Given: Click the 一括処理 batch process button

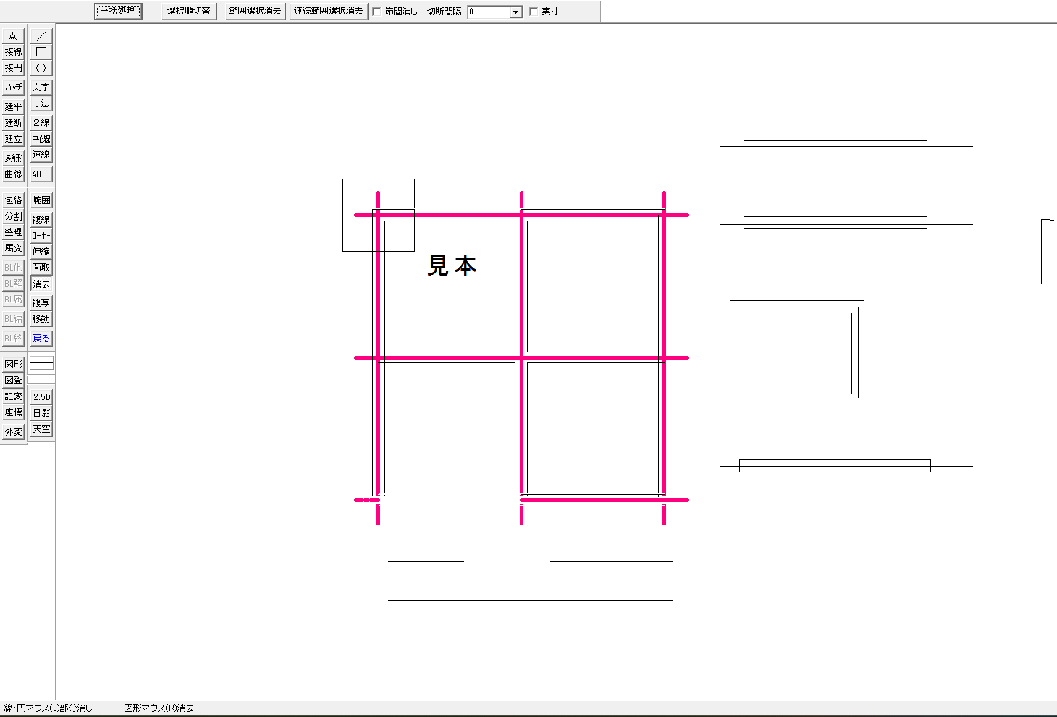Looking at the screenshot, I should [x=118, y=11].
